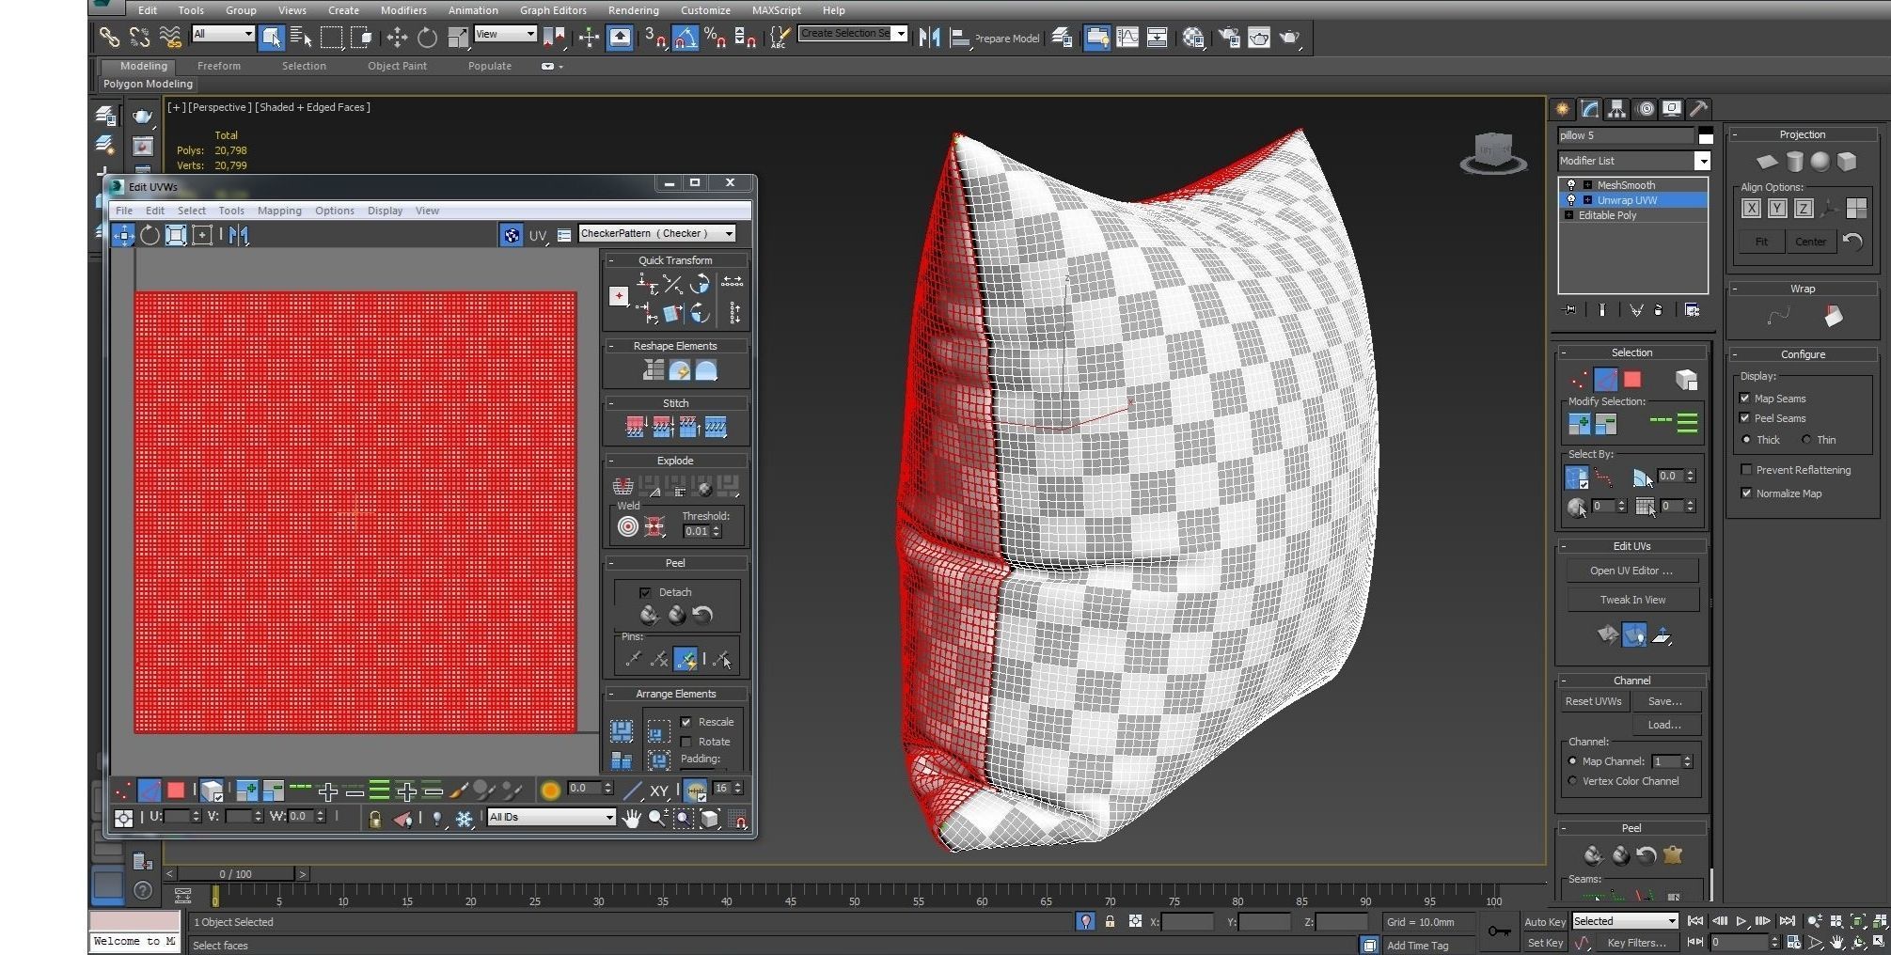Screen dimensions: 1891x955
Task: Click the Tweak In View button
Action: [x=1631, y=600]
